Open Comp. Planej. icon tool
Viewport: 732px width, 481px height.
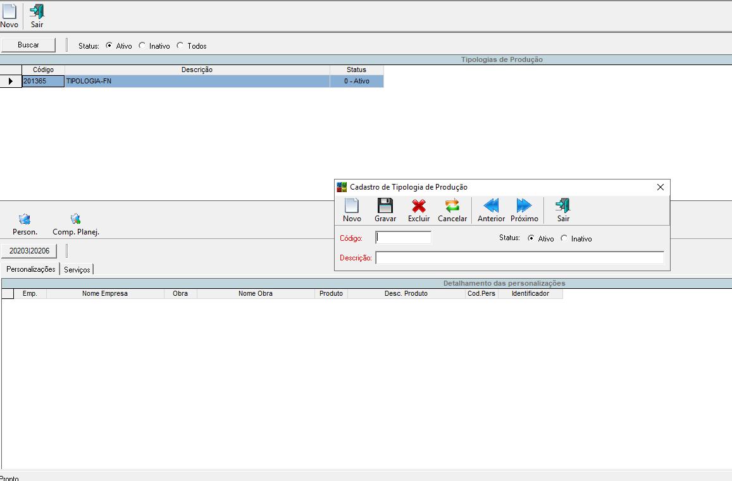[76, 220]
